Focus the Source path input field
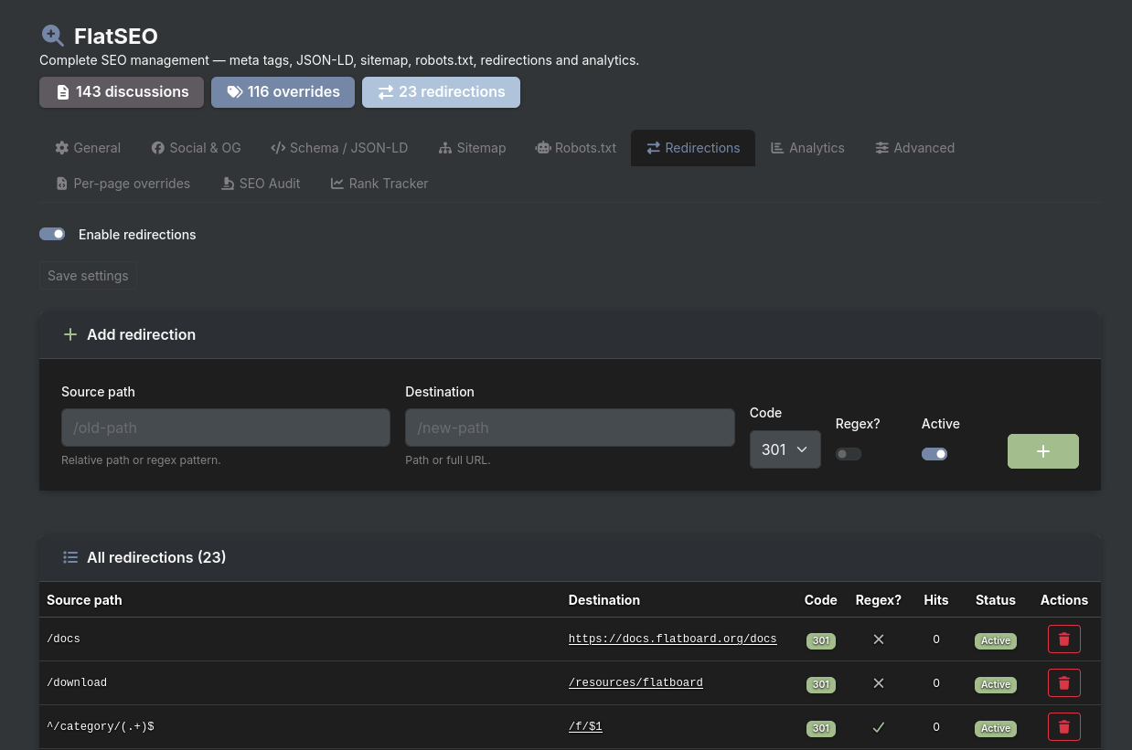 (225, 428)
